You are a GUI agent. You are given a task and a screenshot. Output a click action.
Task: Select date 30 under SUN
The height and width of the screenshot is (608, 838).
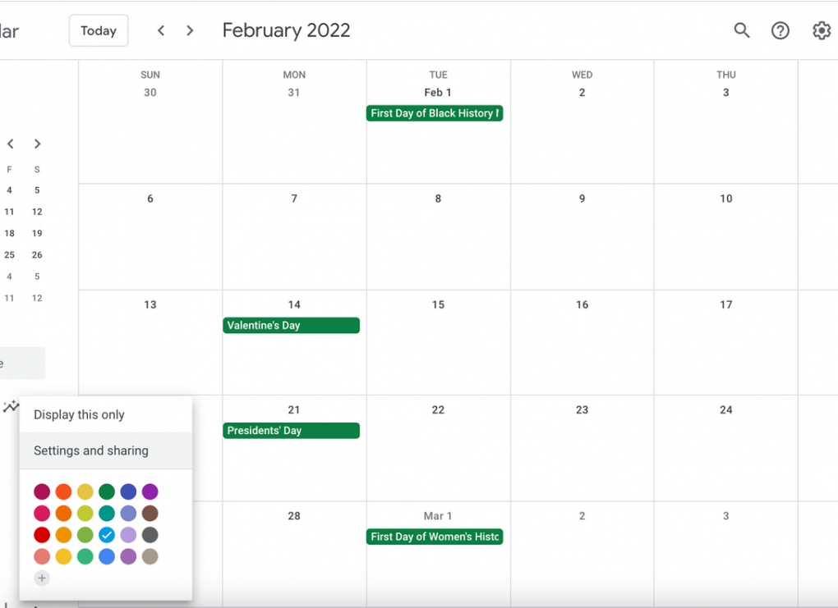coord(150,93)
